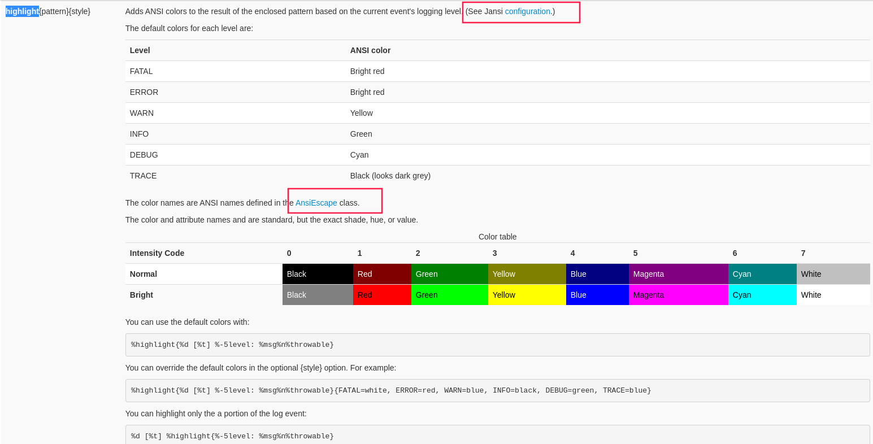Select the Normal Black color swatch

pos(318,274)
